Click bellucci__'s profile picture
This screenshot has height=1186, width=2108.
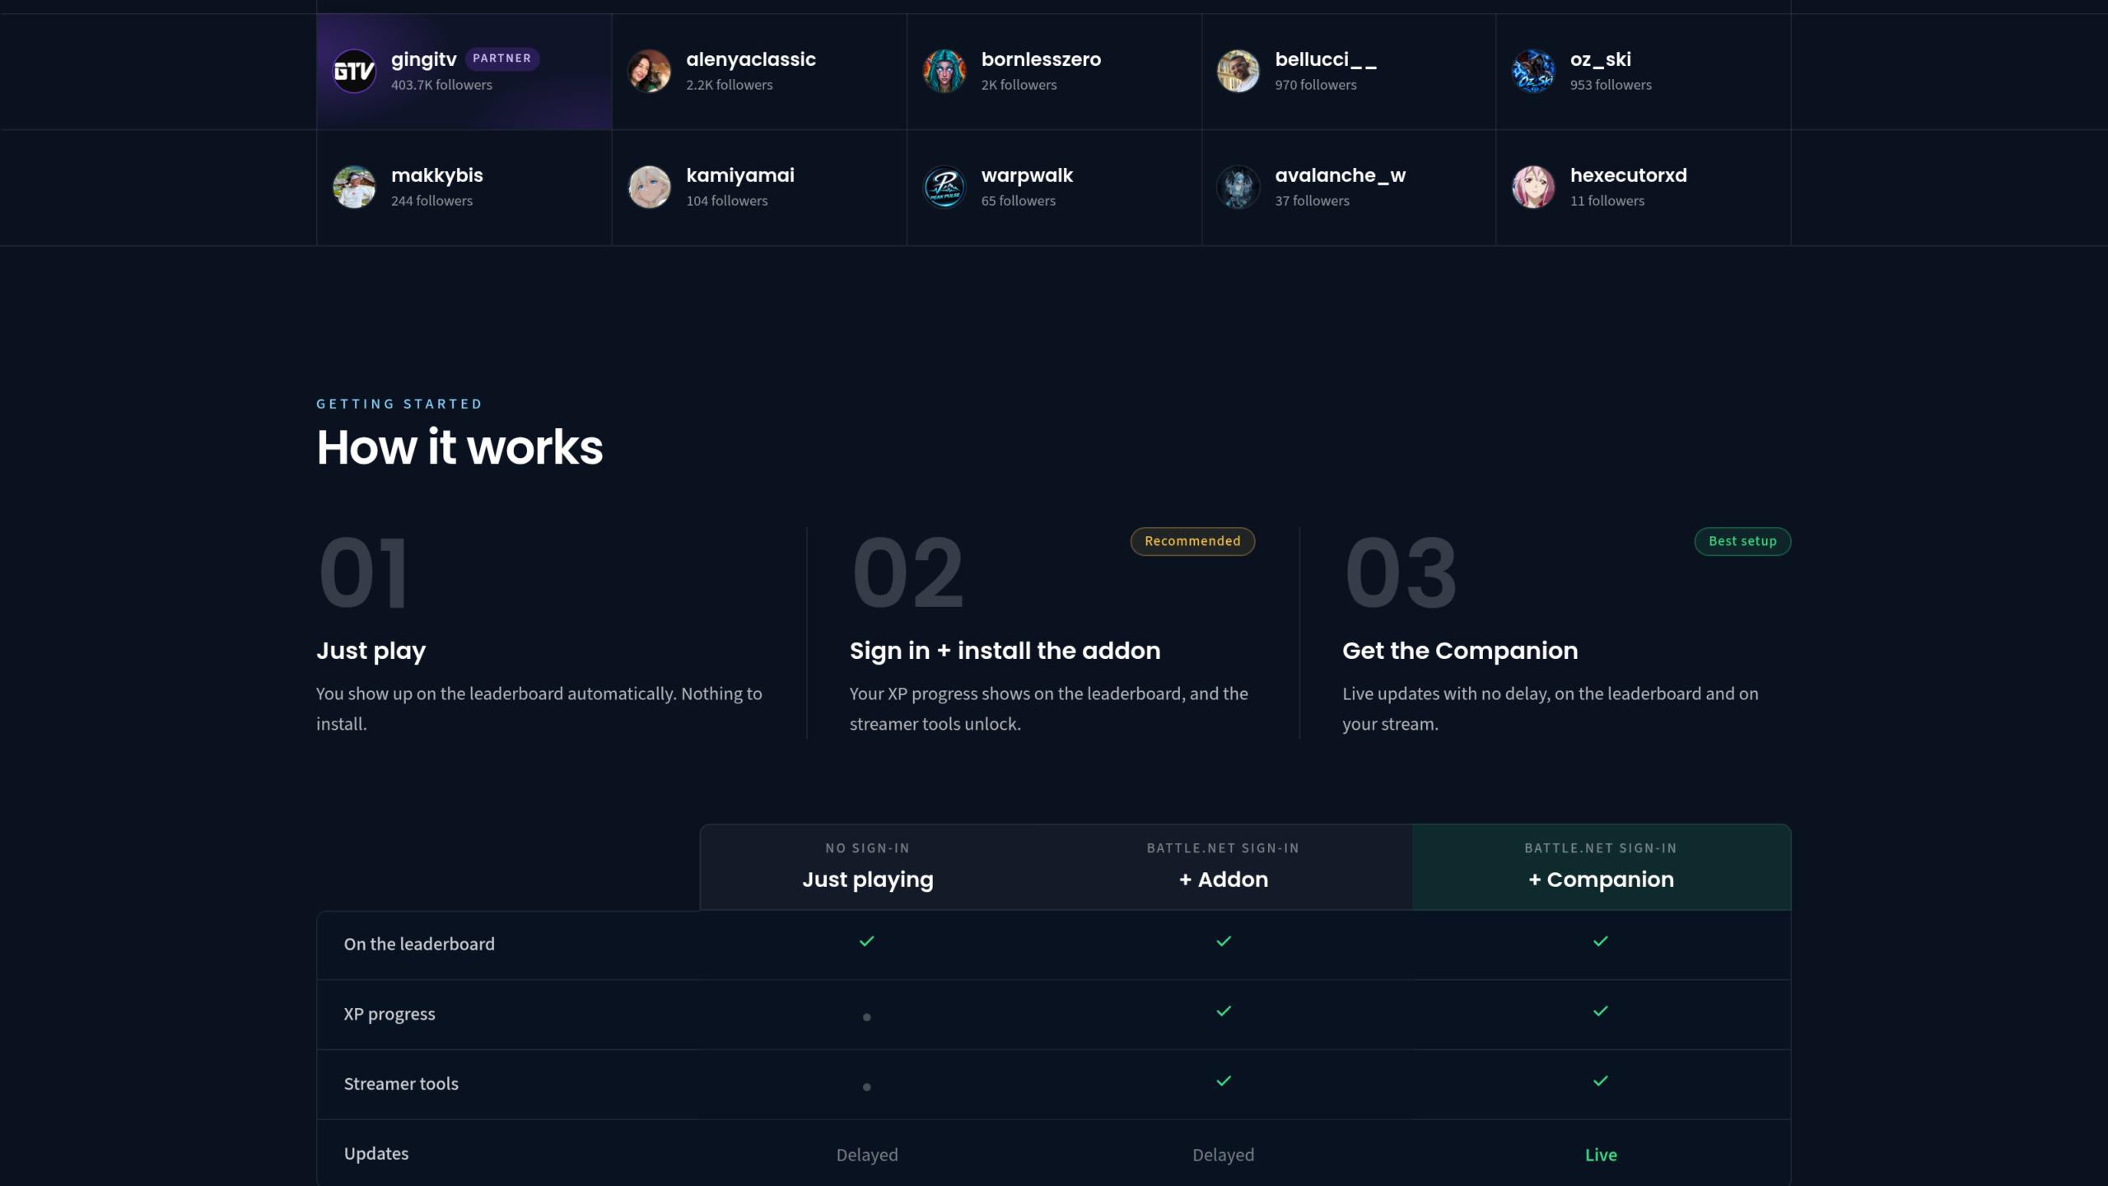tap(1238, 72)
